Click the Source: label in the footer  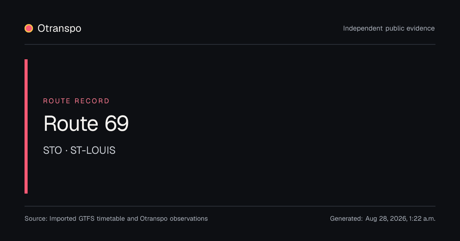tap(36, 219)
